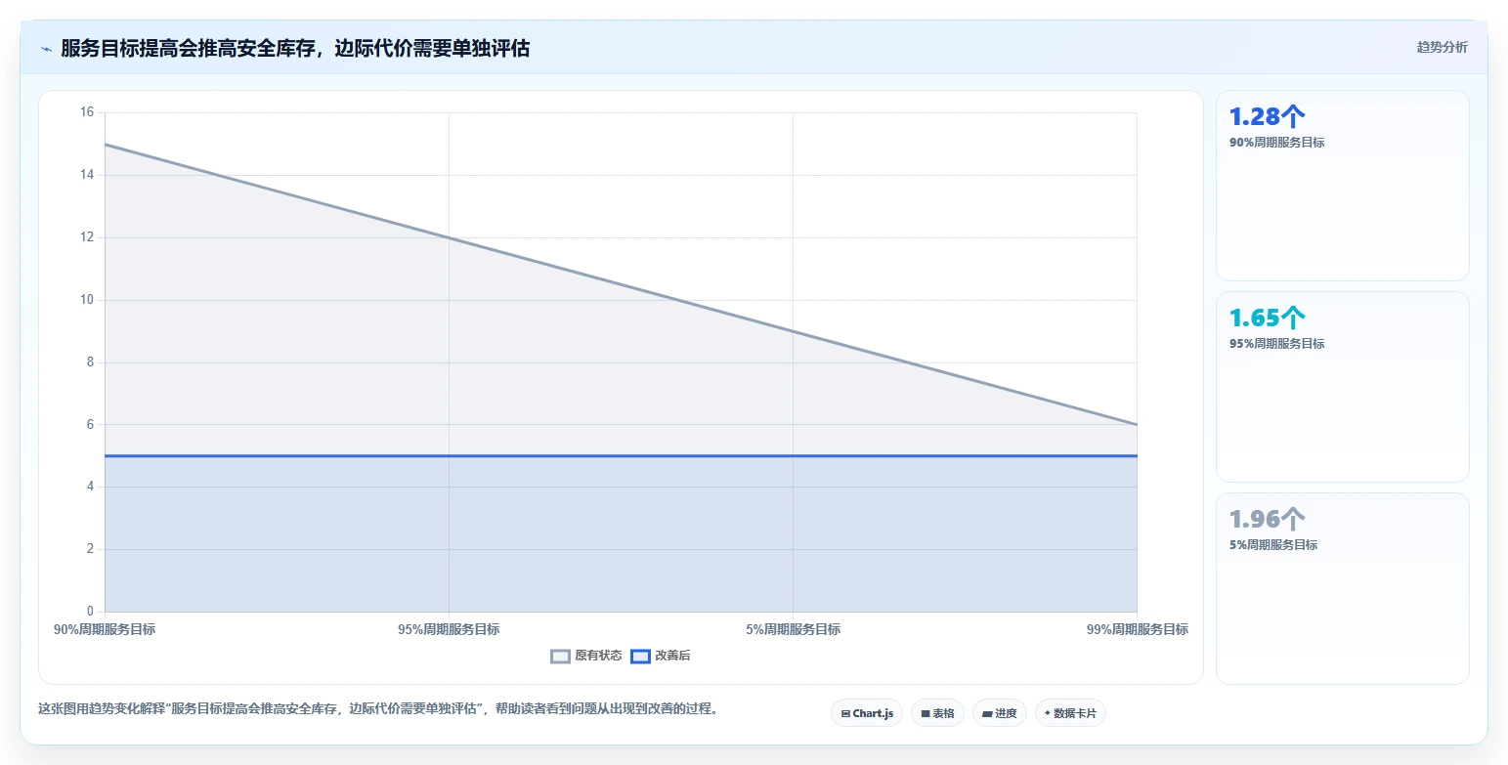The height and width of the screenshot is (765, 1508).
Task: Select the 进度 tag chip
Action: tap(1000, 713)
